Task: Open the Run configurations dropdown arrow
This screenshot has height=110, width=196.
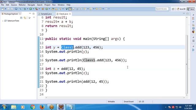Action: tap(33, 9)
